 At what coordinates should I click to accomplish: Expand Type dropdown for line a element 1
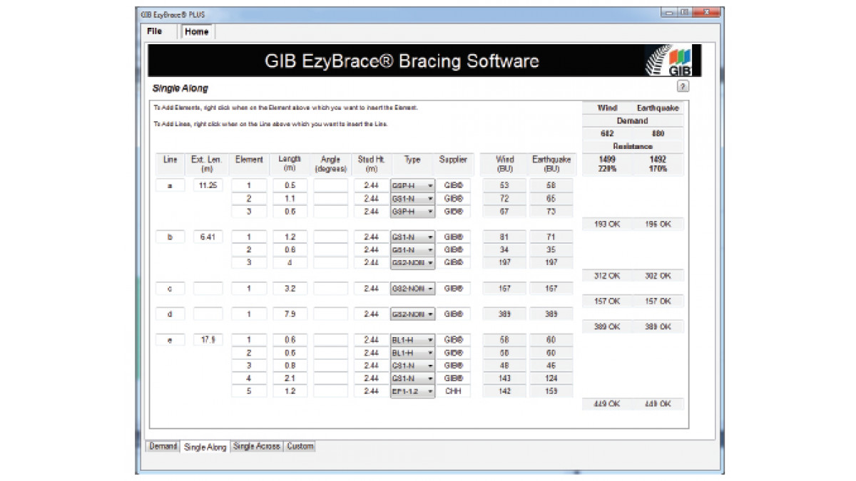pos(430,186)
